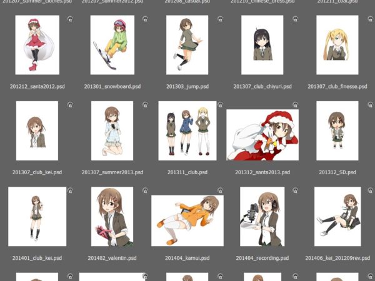Click the file name 201402_valentin.psd

(x=112, y=258)
